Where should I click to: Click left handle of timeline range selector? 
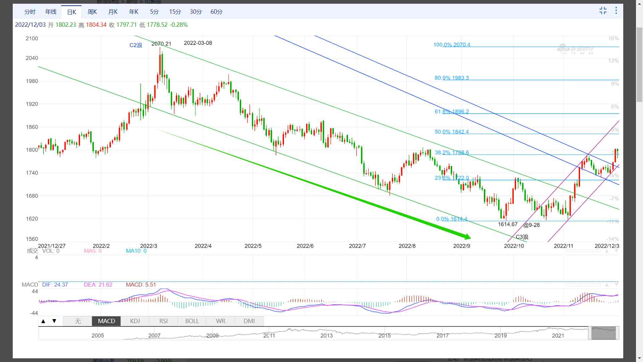point(590,333)
